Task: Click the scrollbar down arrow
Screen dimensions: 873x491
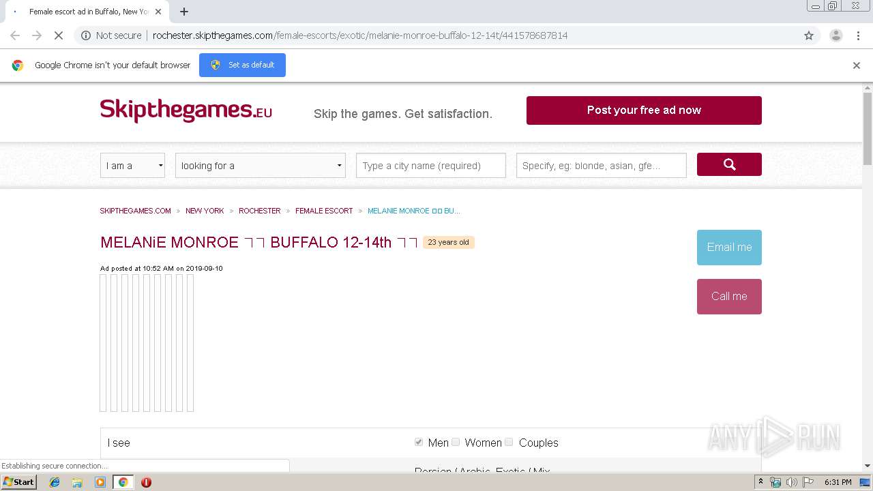Action: tap(868, 466)
